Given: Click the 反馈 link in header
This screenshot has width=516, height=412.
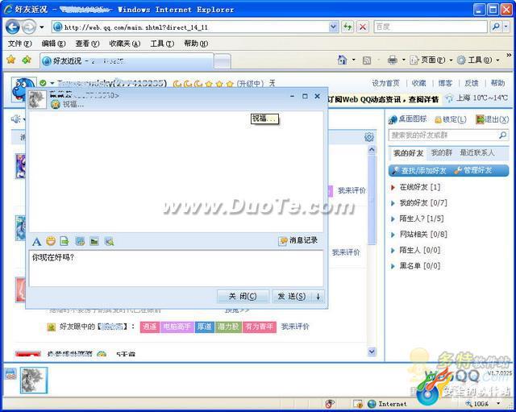Looking at the screenshot, I should [472, 83].
